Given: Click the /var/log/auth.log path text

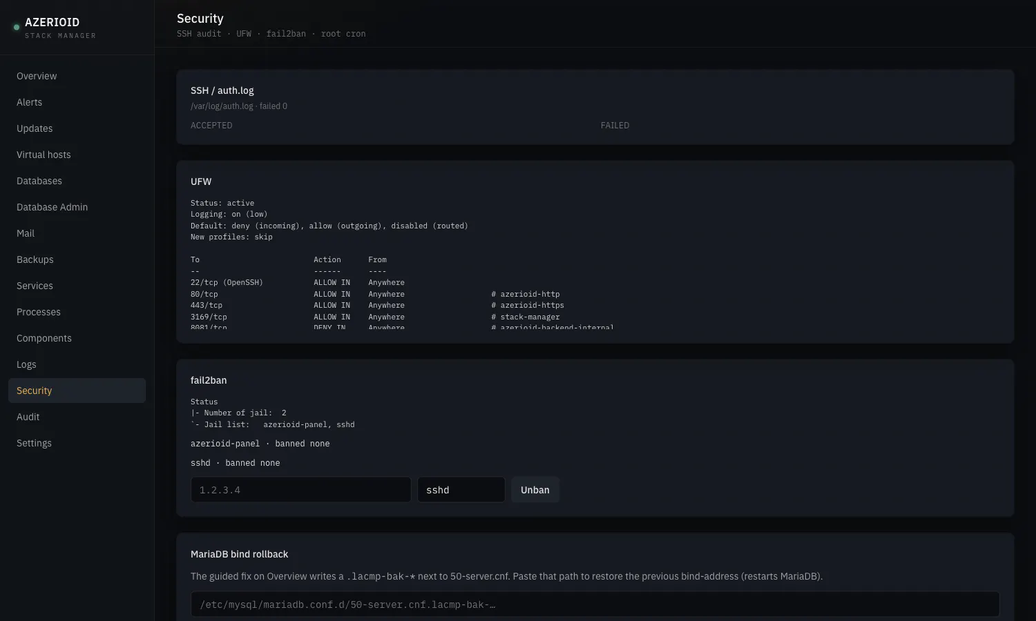Looking at the screenshot, I should point(222,106).
